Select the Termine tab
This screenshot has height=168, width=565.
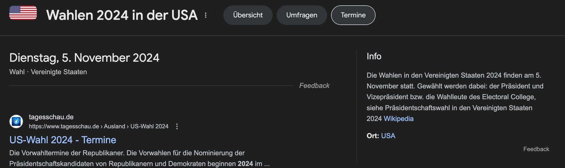[353, 15]
